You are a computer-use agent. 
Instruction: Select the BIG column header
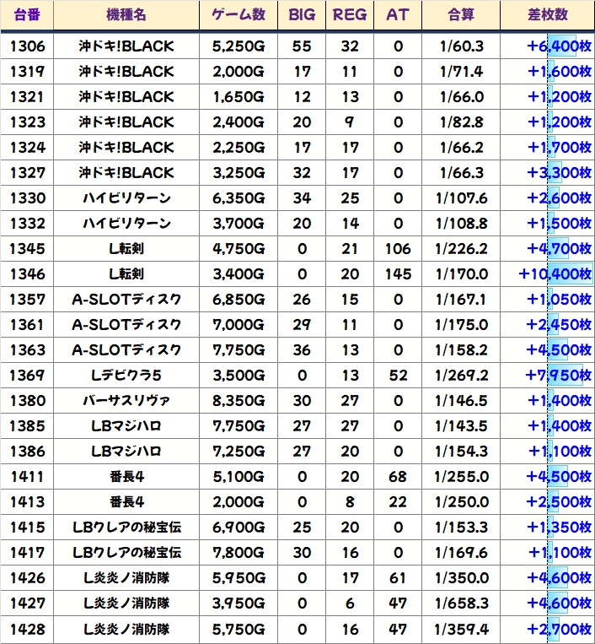pos(302,15)
